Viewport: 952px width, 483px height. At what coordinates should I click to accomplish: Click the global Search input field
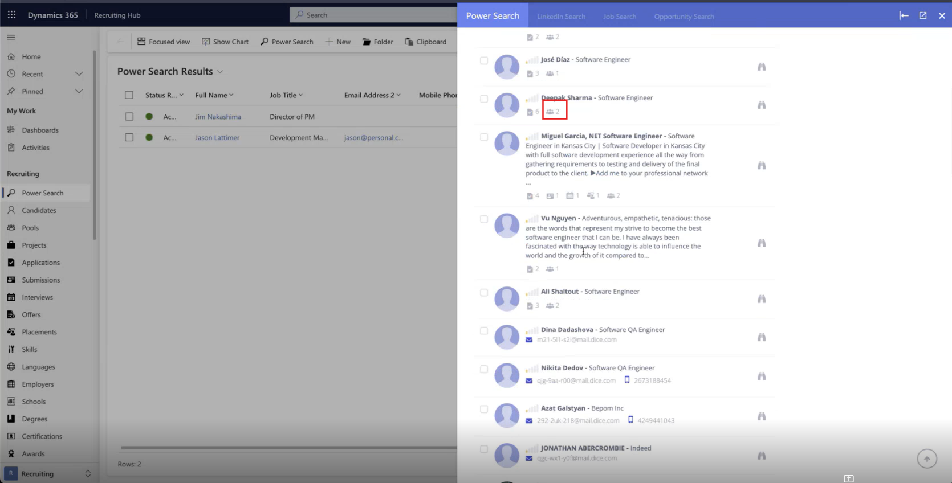pyautogui.click(x=374, y=15)
